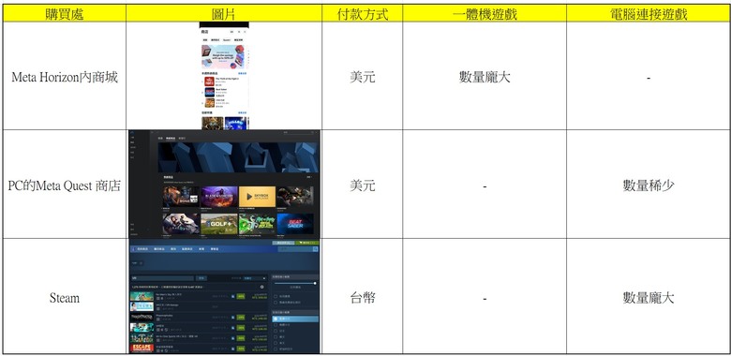Click the 付款方式 header cell

[x=363, y=14]
